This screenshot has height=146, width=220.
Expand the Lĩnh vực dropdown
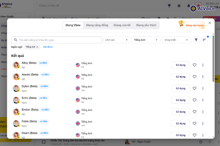pyautogui.click(x=117, y=40)
